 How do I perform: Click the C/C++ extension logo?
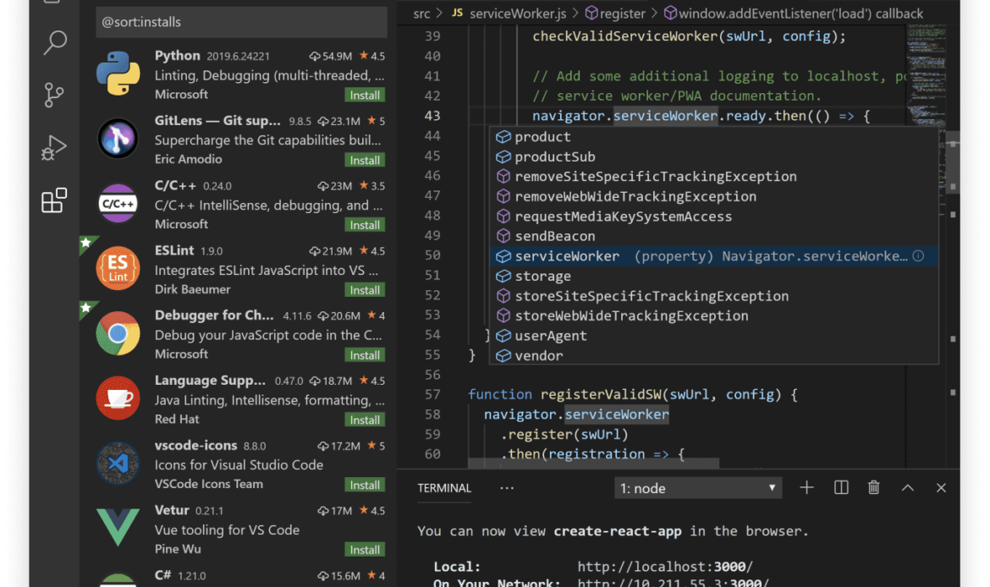point(118,203)
